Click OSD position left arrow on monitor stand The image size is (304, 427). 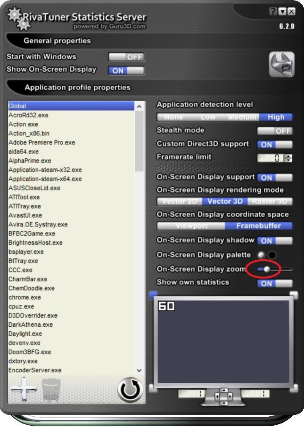pos(217,397)
